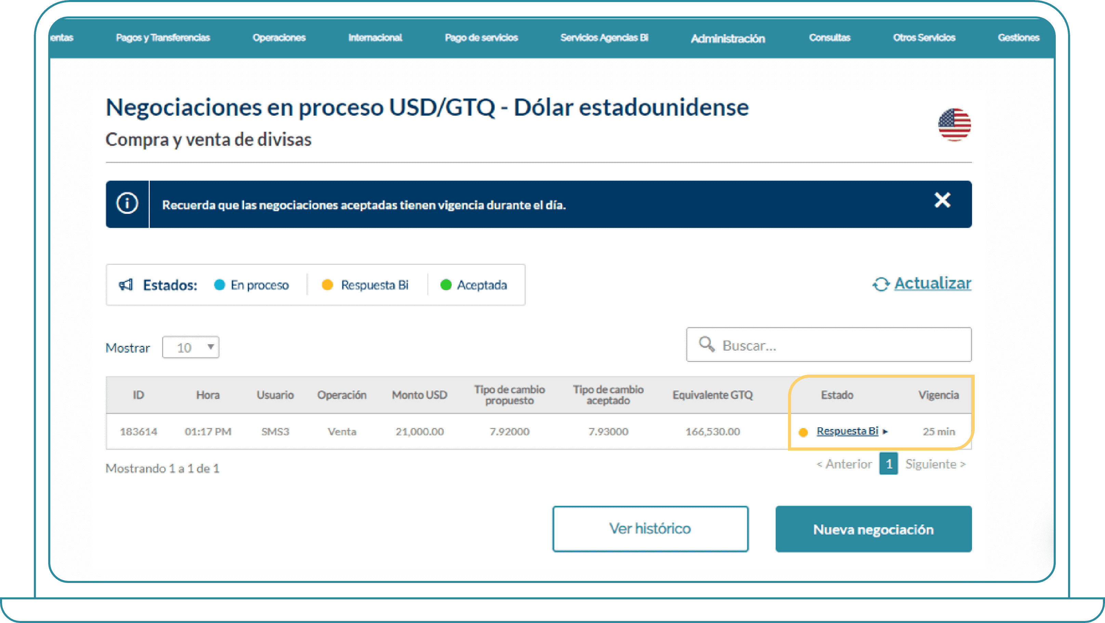Focus the Buscar search field

(829, 345)
